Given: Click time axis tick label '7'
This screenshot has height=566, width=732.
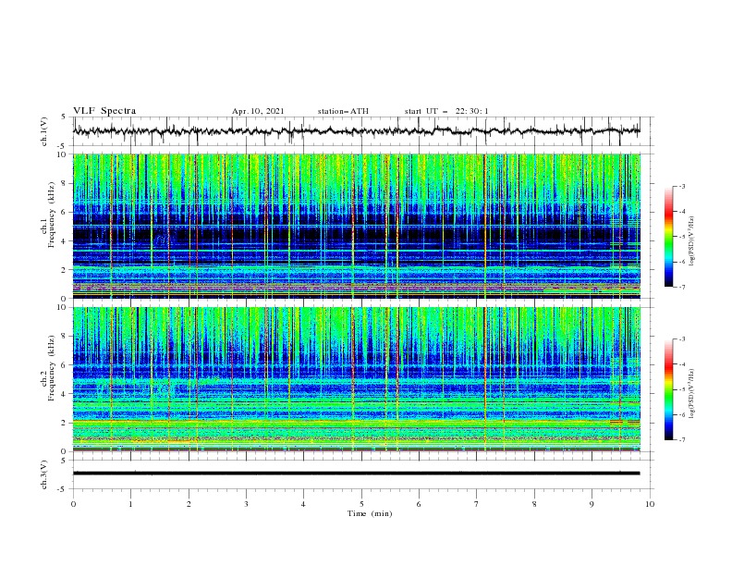Looking at the screenshot, I should click(x=477, y=504).
